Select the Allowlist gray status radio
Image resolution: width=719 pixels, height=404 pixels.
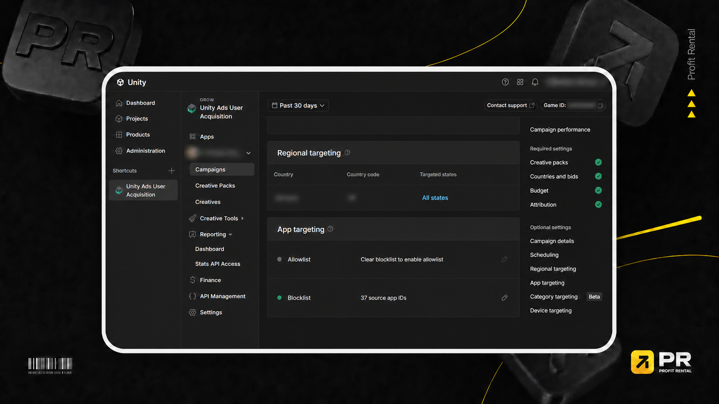click(x=280, y=259)
